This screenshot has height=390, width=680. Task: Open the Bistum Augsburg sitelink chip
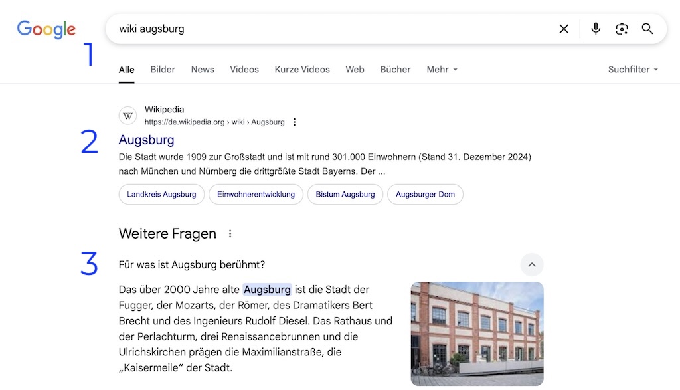(345, 195)
